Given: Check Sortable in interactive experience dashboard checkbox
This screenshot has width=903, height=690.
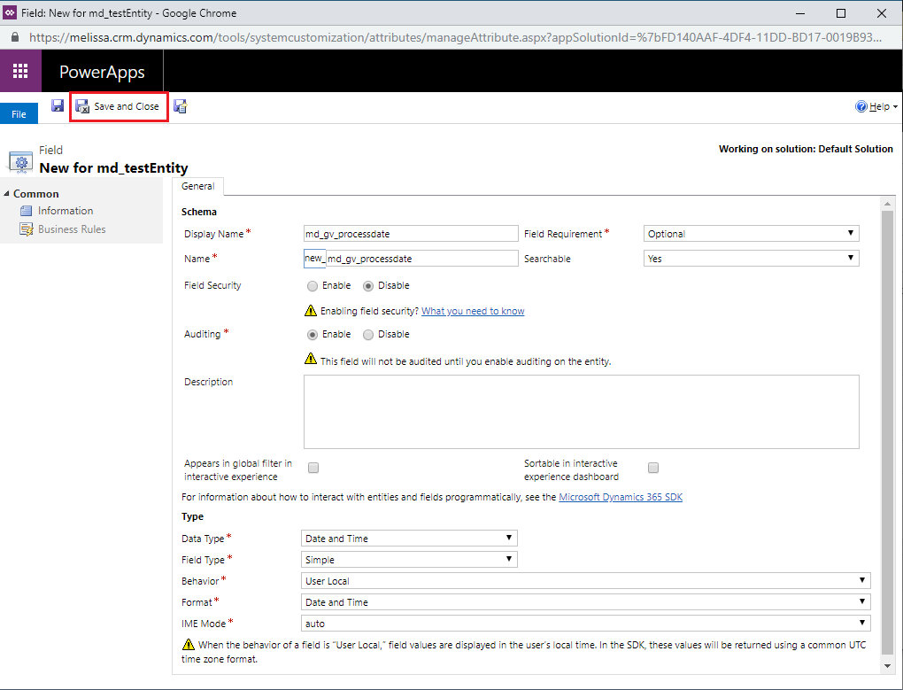Looking at the screenshot, I should click(x=653, y=468).
